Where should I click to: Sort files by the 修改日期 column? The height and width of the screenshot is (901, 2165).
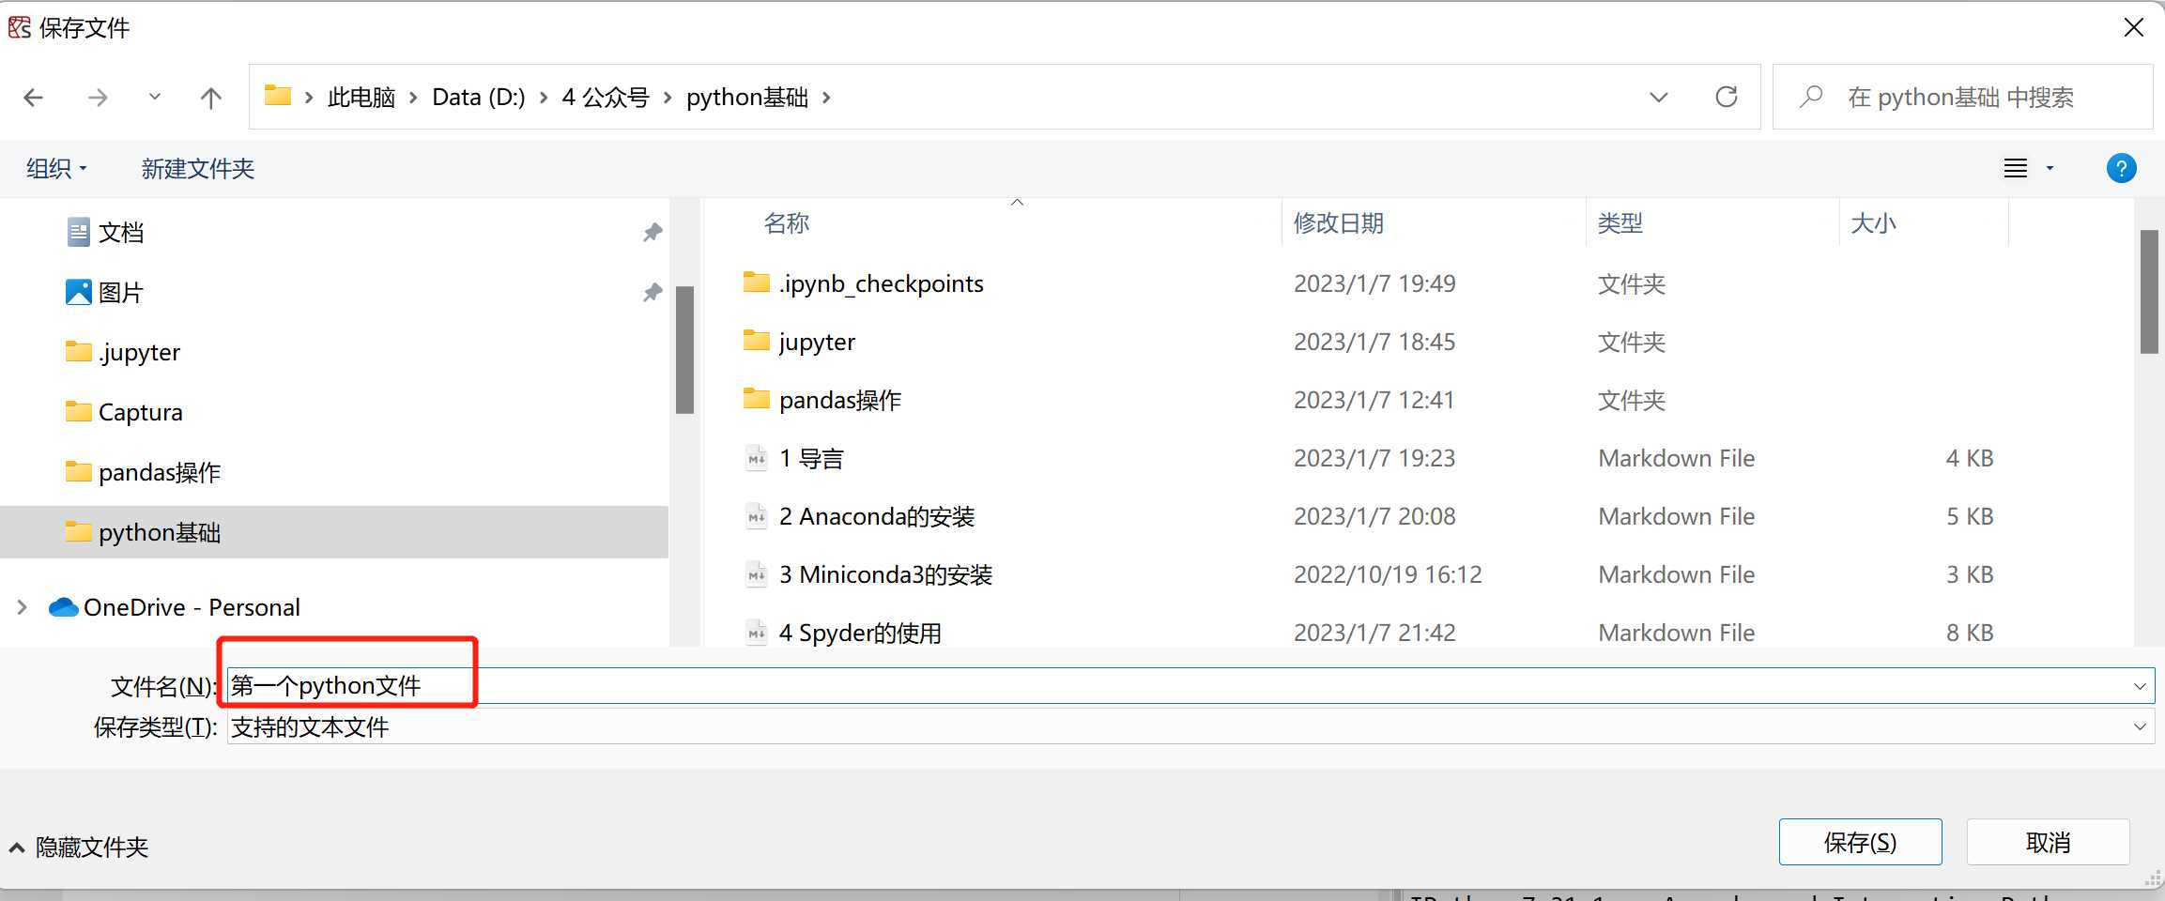point(1337,222)
